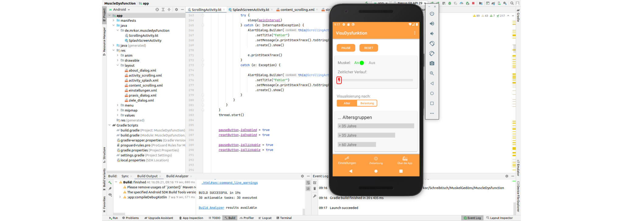Open the app overflow menu in VisuDysfunktion

click(x=414, y=33)
